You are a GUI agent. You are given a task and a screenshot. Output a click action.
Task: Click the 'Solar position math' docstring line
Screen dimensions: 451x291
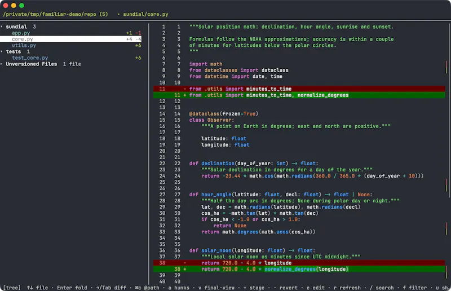(x=291, y=27)
